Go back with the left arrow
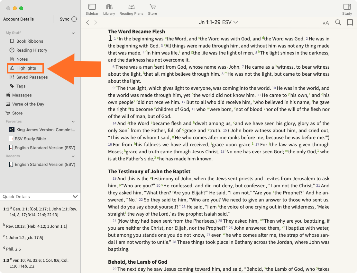This screenshot has width=357, height=273. (87, 22)
